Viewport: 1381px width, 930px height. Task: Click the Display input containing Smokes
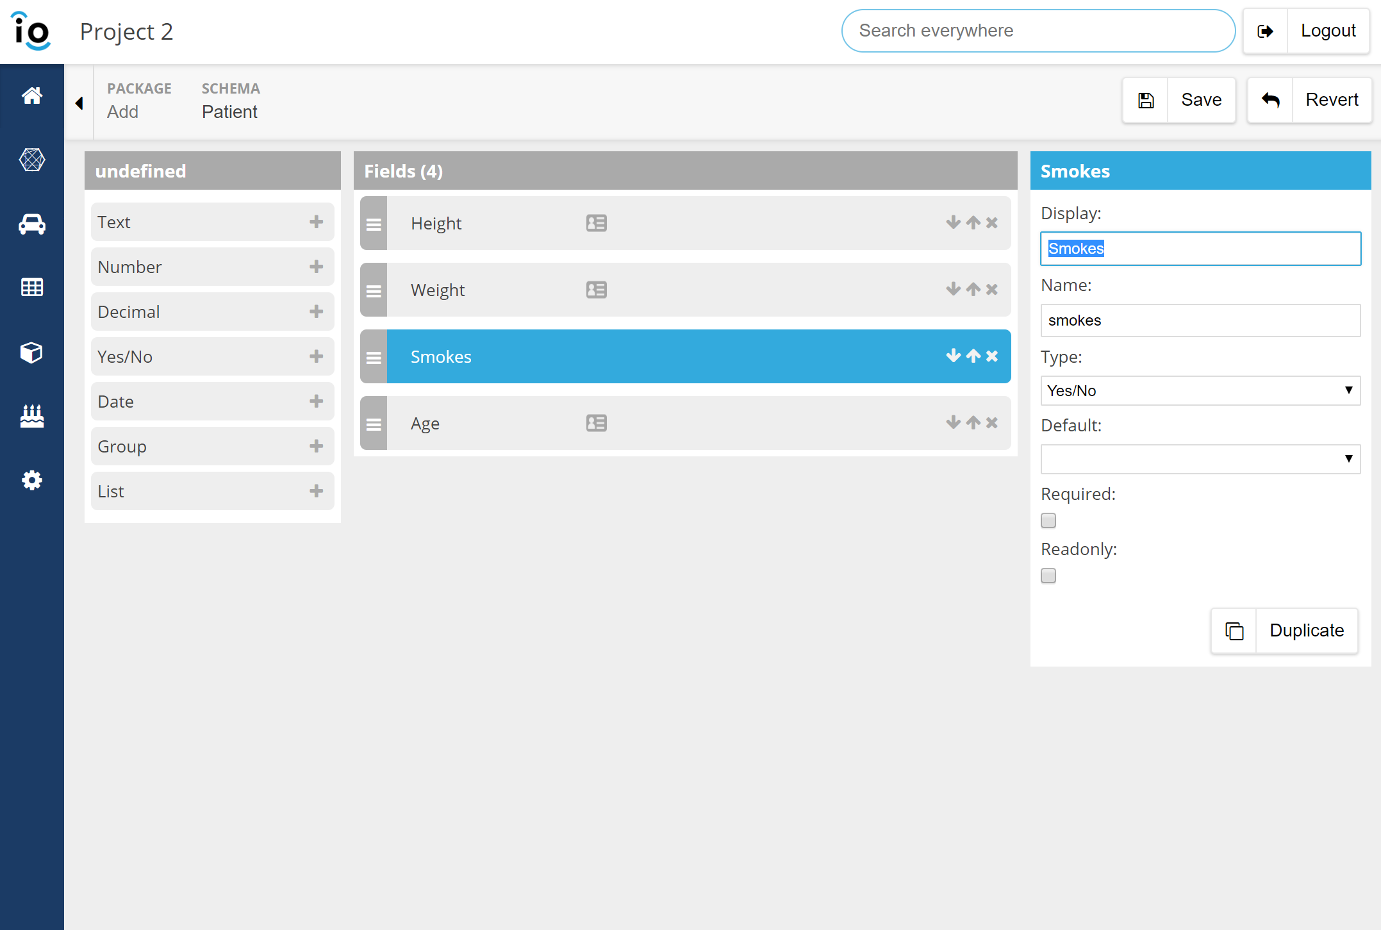tap(1200, 249)
